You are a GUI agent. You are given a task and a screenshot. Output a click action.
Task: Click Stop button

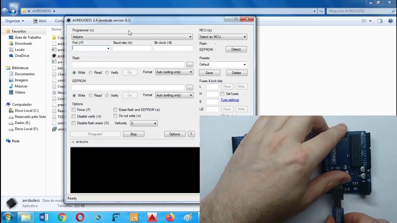(x=133, y=134)
